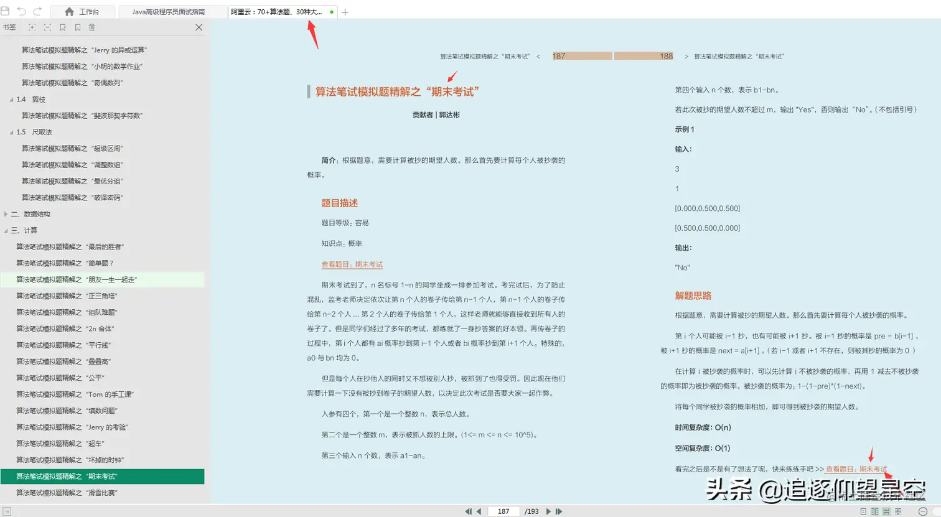The width and height of the screenshot is (941, 517).
Task: Undo the last action
Action: click(x=21, y=11)
